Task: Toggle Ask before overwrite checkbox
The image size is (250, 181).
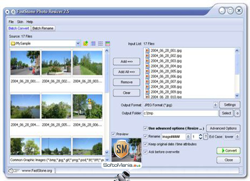Action: pyautogui.click(x=145, y=152)
